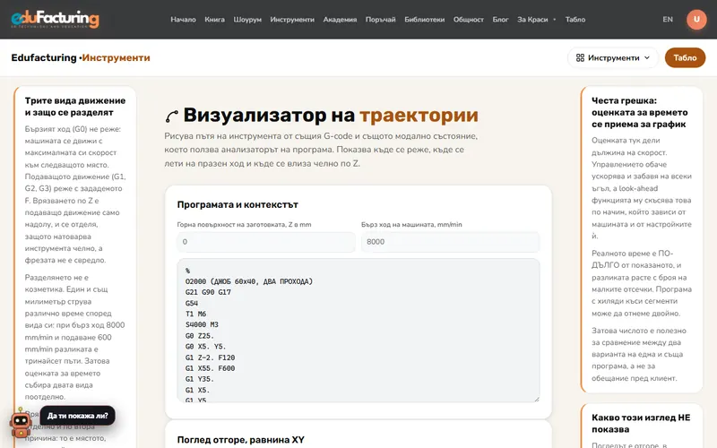Open the Поръчай nav item
Screen dimensions: 717x448
(380, 20)
